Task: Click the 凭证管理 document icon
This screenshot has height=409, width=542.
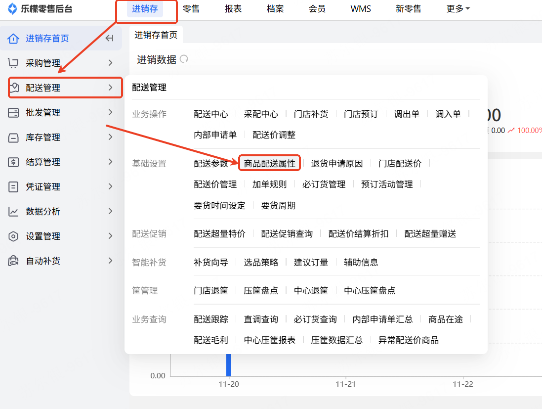Action: 13,187
